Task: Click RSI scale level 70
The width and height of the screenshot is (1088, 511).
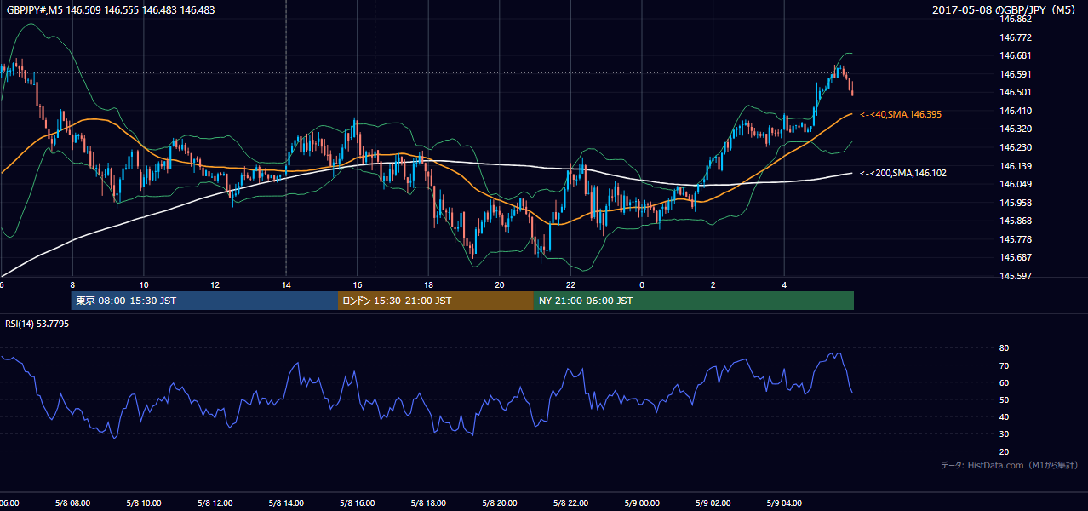Action: (x=1005, y=365)
